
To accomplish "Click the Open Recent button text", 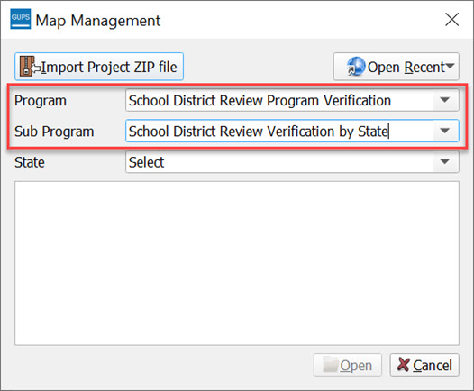I will coord(406,67).
